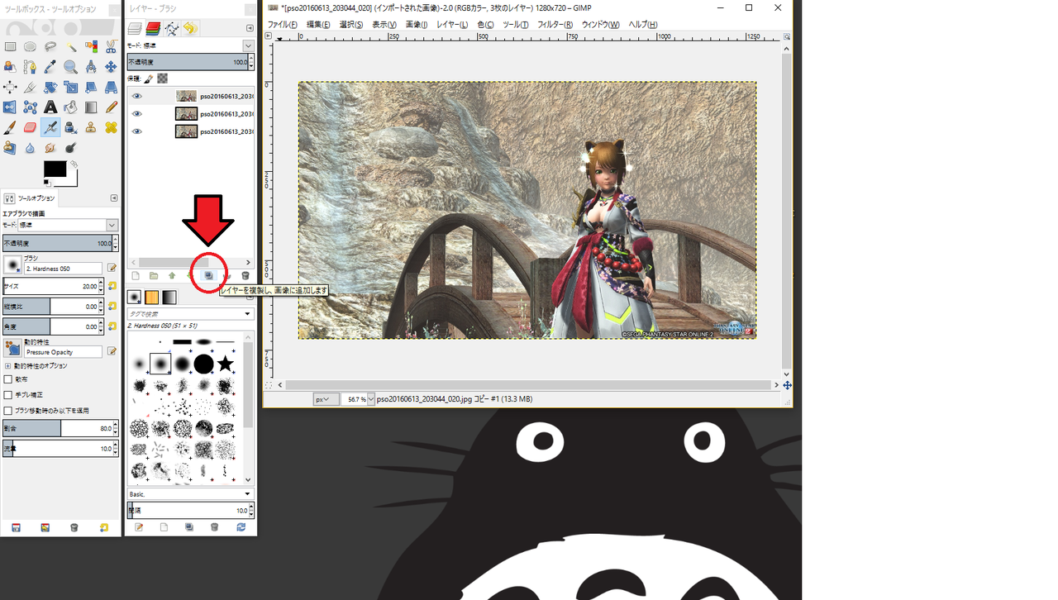This screenshot has width=1058, height=600.
Task: Select the Zoom magnifier tool
Action: [x=71, y=67]
